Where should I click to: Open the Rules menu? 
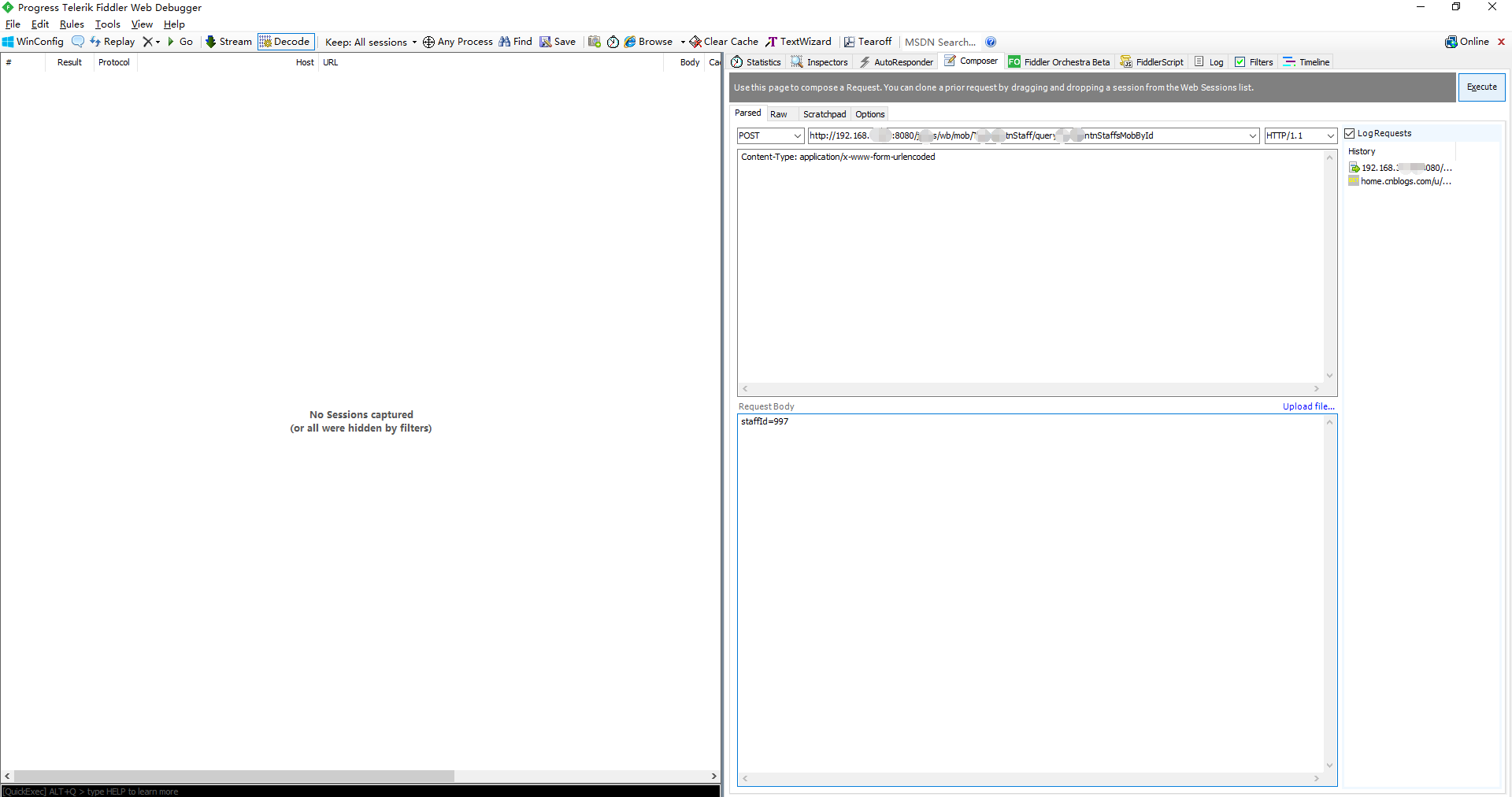tap(72, 24)
